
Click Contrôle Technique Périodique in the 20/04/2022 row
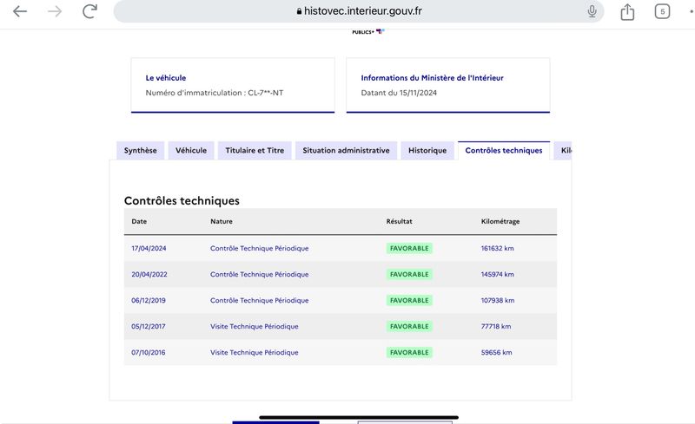pos(259,274)
